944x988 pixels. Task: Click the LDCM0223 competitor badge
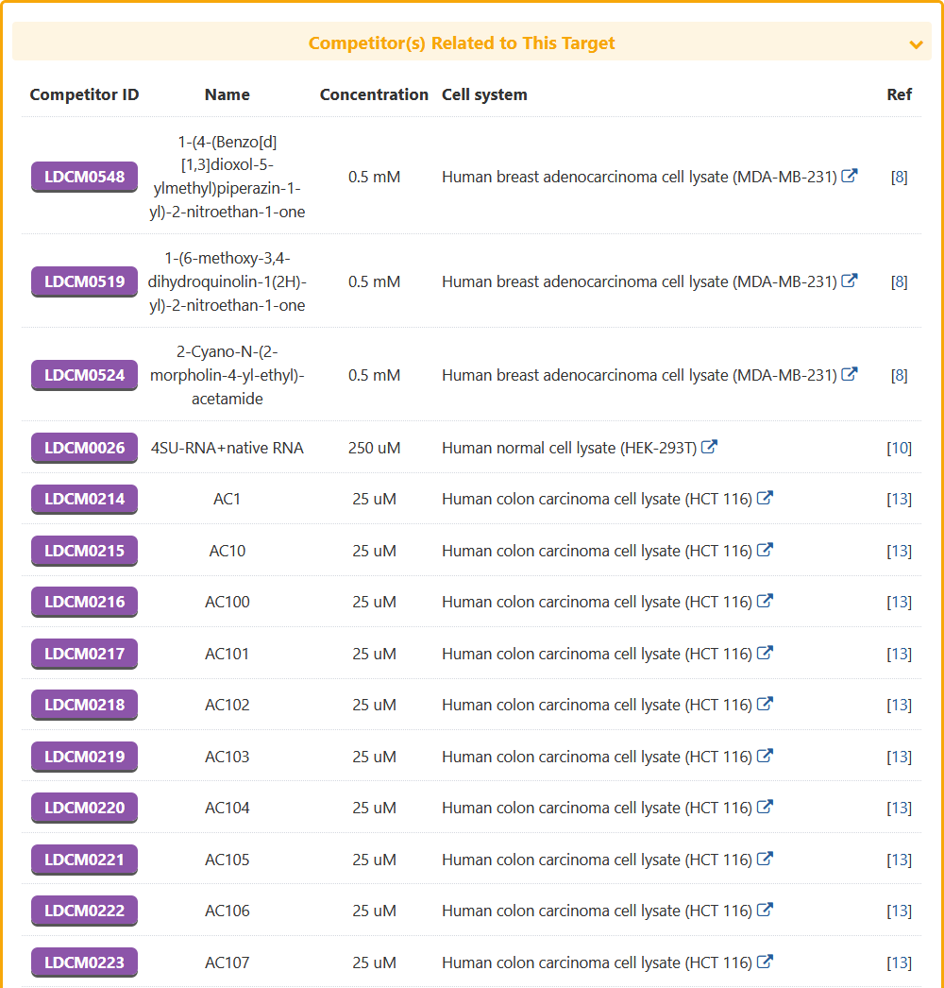(x=84, y=962)
